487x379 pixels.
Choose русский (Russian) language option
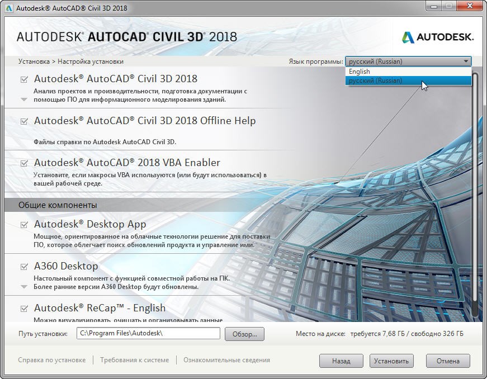click(408, 80)
